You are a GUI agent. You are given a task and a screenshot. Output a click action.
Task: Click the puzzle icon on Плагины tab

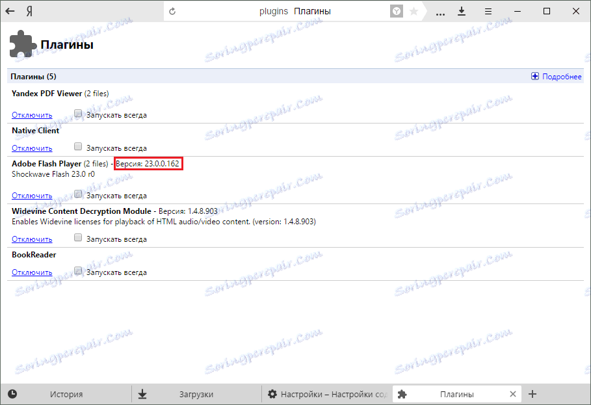click(x=402, y=394)
